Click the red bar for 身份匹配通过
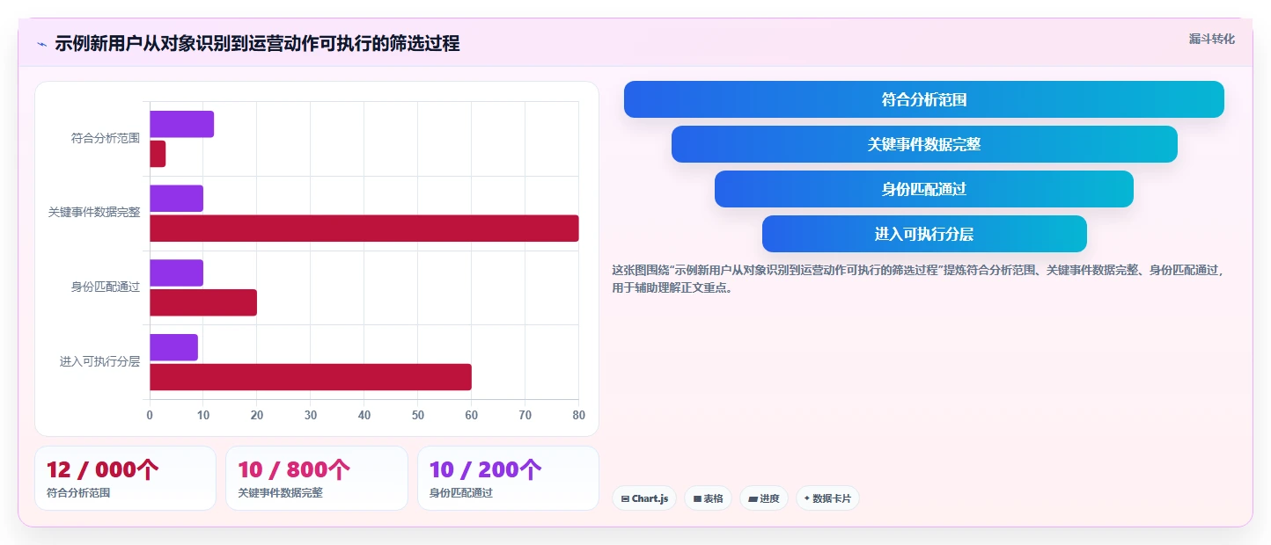The height and width of the screenshot is (545, 1271). (203, 302)
